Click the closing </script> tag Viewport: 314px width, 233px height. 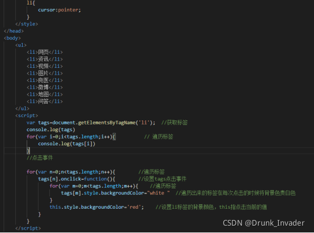pos(28,228)
